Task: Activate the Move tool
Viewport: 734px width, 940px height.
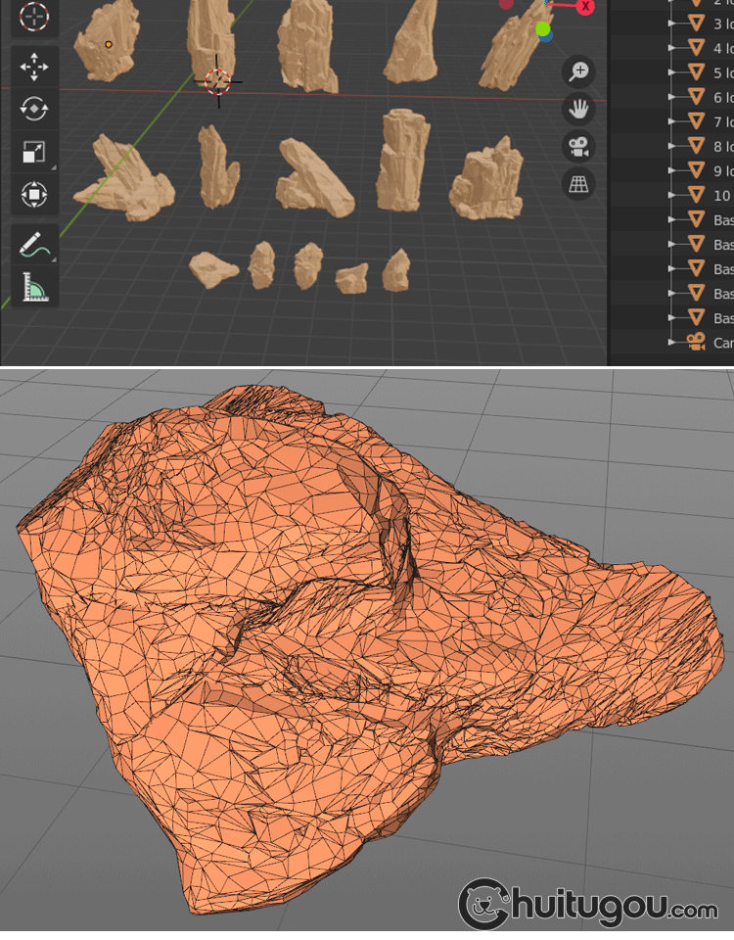Action: point(33,66)
